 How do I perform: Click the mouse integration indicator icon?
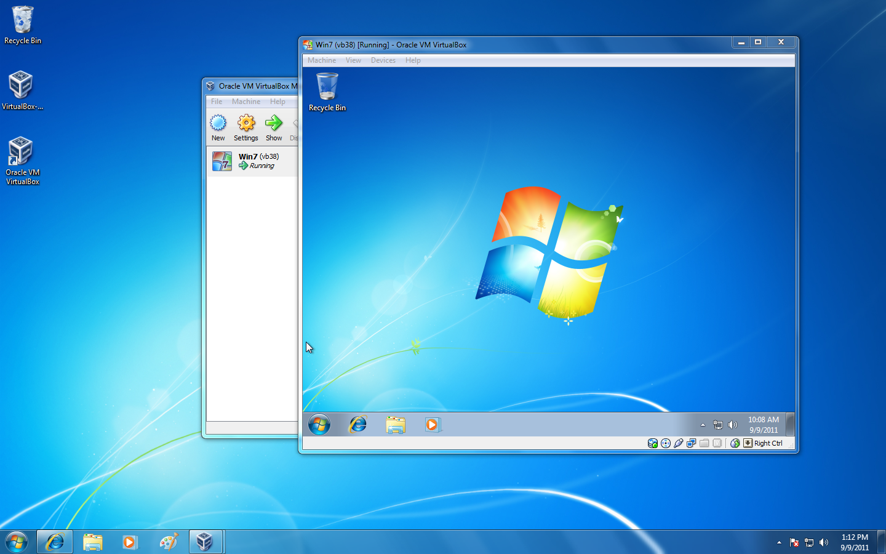[x=735, y=443]
